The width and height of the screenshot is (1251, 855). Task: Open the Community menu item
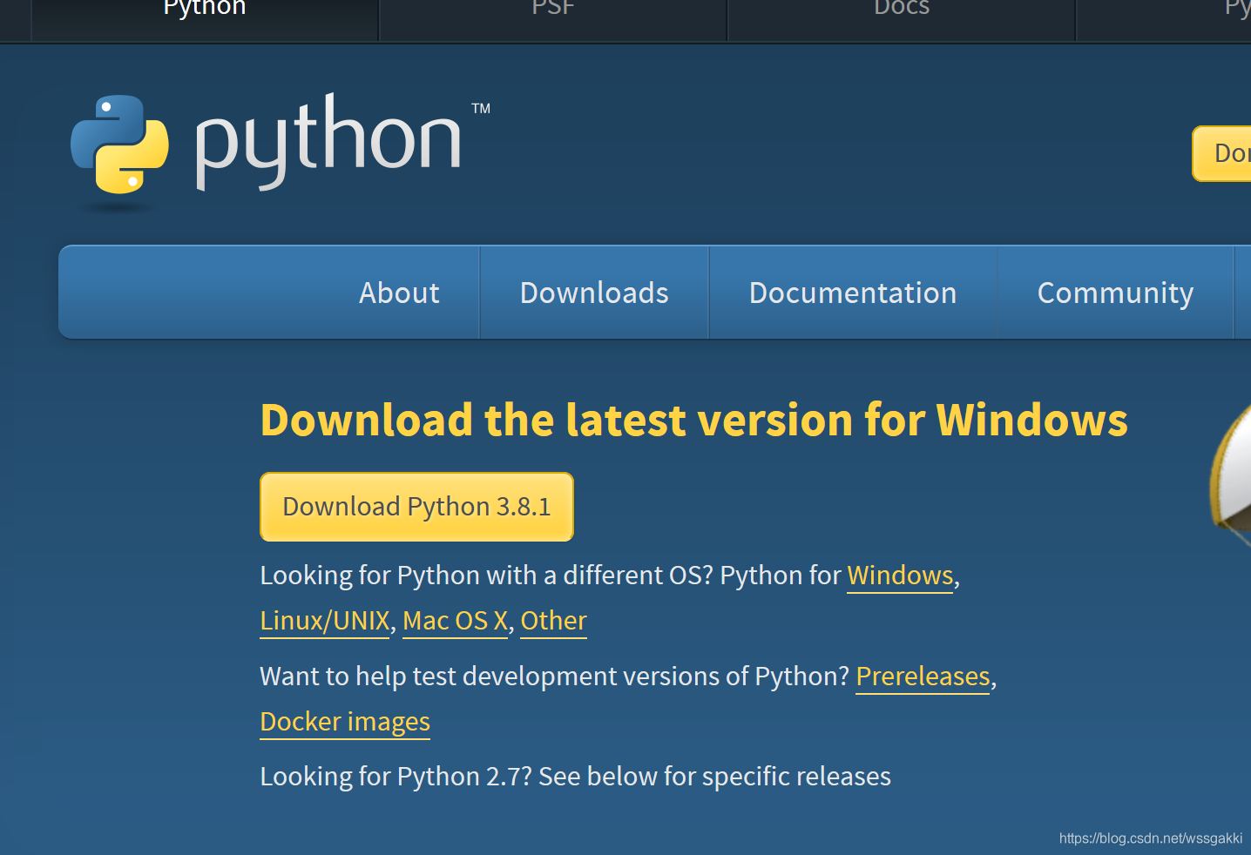pos(1115,293)
